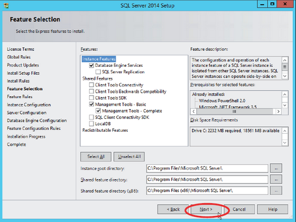Screen dimensions: 296x222
Task: Edit the Shared feature directory (x86) field
Action: tap(207, 191)
